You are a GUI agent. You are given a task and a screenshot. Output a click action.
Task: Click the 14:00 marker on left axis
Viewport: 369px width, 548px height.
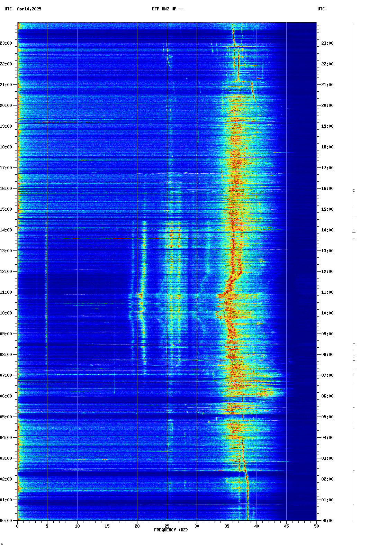click(x=6, y=230)
